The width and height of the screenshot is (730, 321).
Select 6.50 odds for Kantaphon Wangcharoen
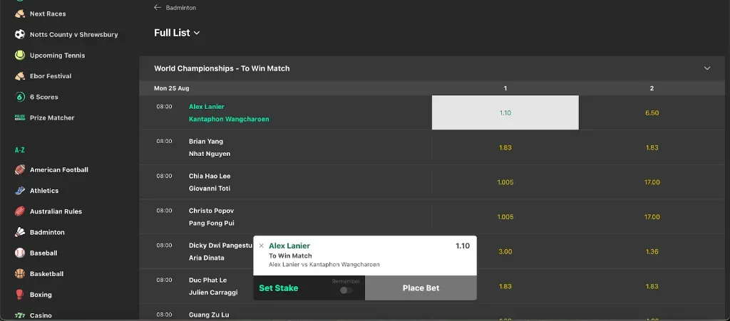tap(652, 112)
